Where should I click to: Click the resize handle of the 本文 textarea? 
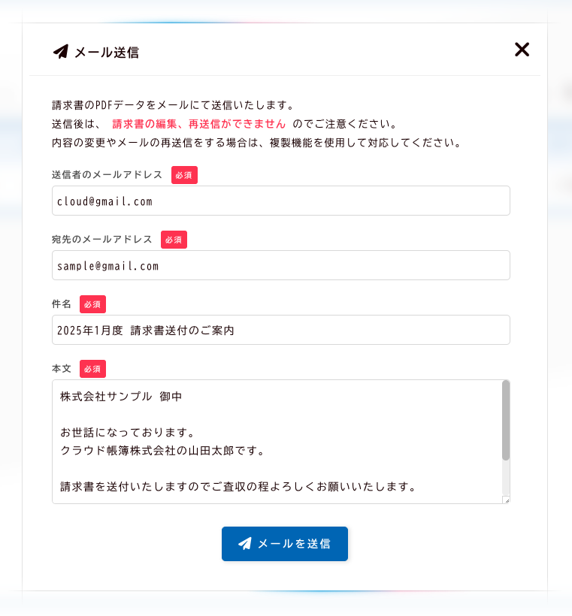(507, 500)
